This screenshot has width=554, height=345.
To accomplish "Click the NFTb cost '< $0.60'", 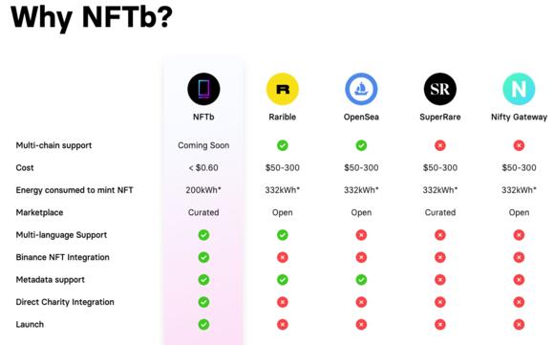I will [203, 167].
